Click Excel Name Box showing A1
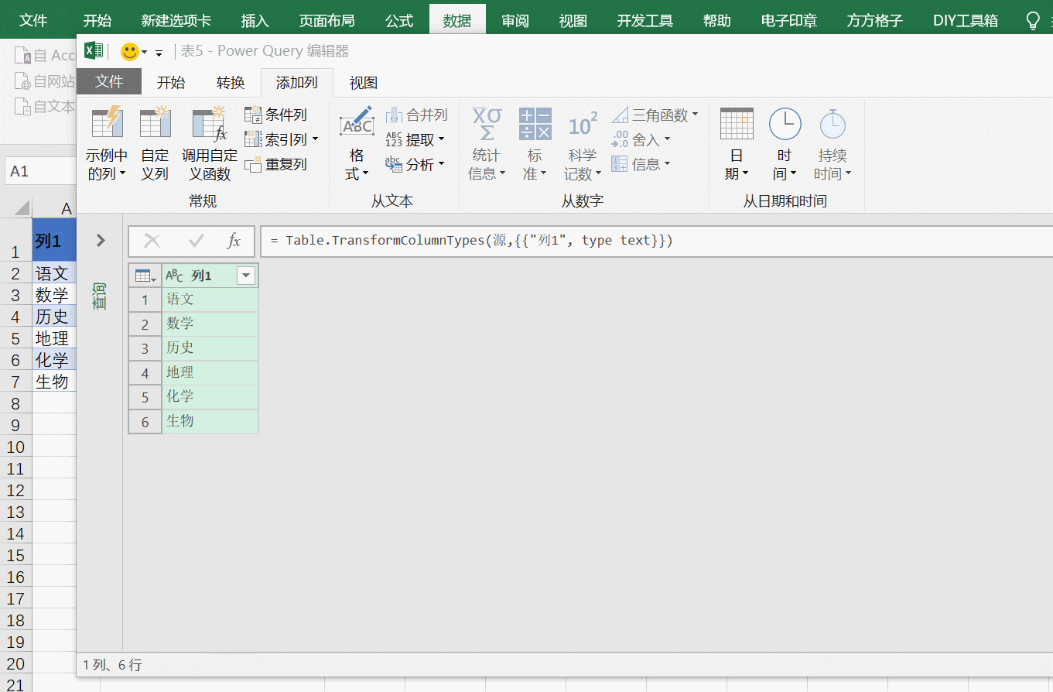 pos(40,171)
